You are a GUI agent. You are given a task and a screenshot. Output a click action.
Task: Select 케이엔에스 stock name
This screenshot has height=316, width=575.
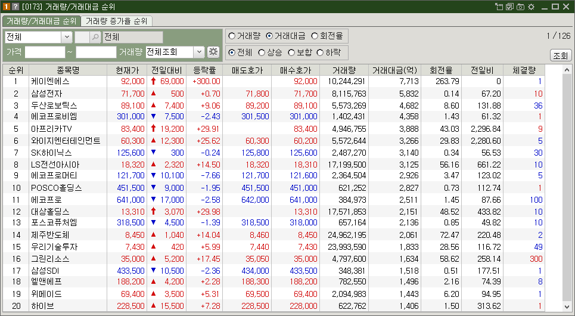point(50,81)
